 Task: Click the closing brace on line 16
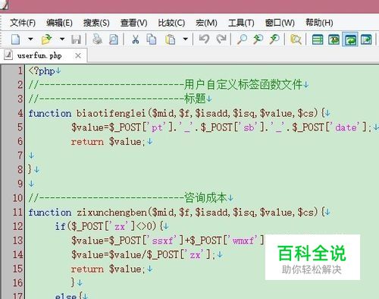(74, 282)
